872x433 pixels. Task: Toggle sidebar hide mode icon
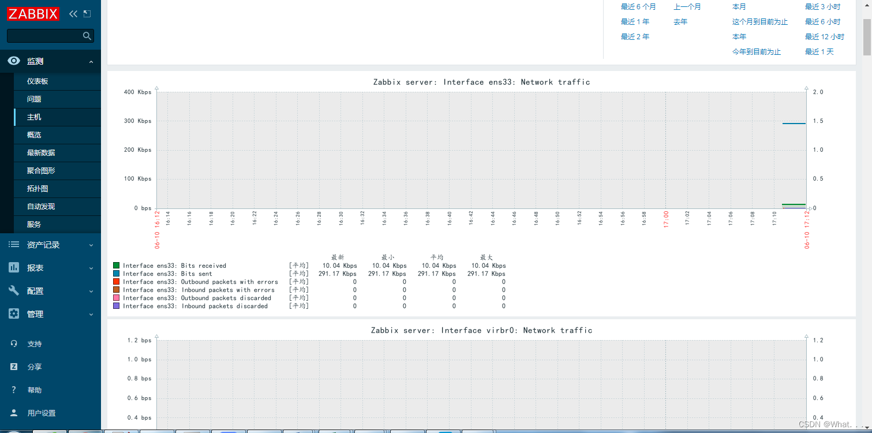click(87, 13)
